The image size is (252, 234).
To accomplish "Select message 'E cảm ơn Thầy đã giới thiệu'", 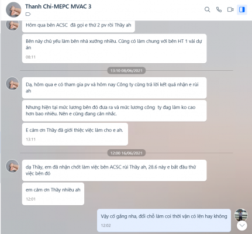I will 75,134.
